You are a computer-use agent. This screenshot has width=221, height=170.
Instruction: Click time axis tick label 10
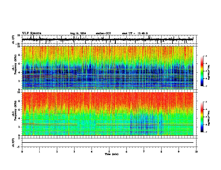click(196, 152)
